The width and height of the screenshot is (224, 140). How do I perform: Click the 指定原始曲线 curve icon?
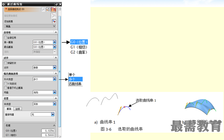click(x=53, y=15)
